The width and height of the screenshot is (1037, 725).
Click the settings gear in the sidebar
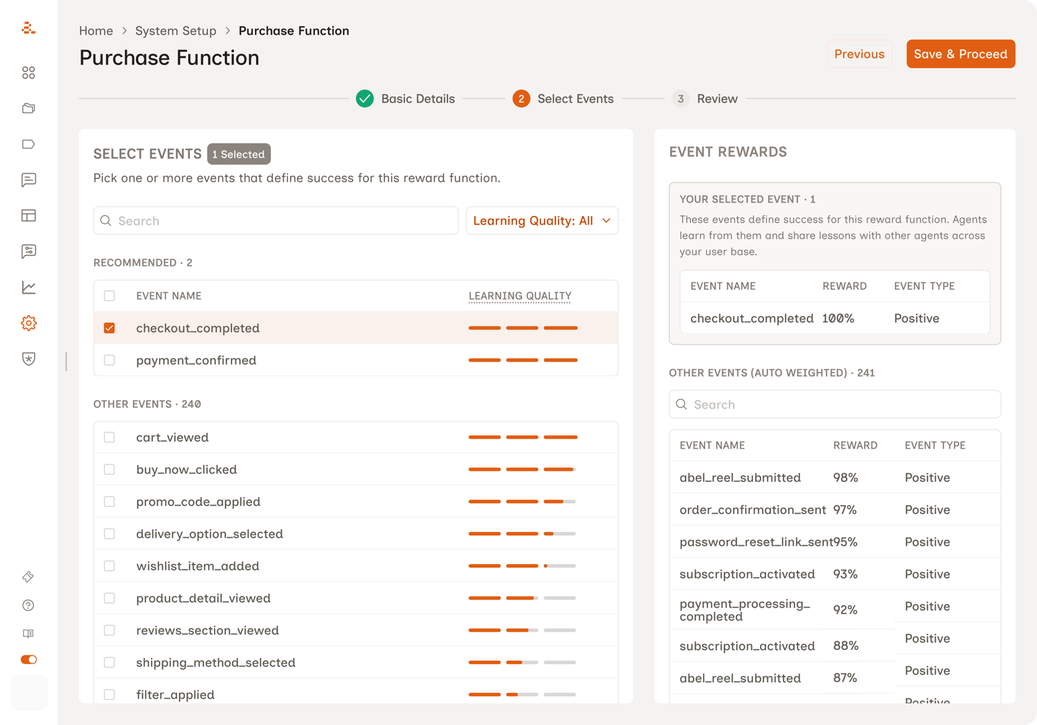tap(28, 323)
